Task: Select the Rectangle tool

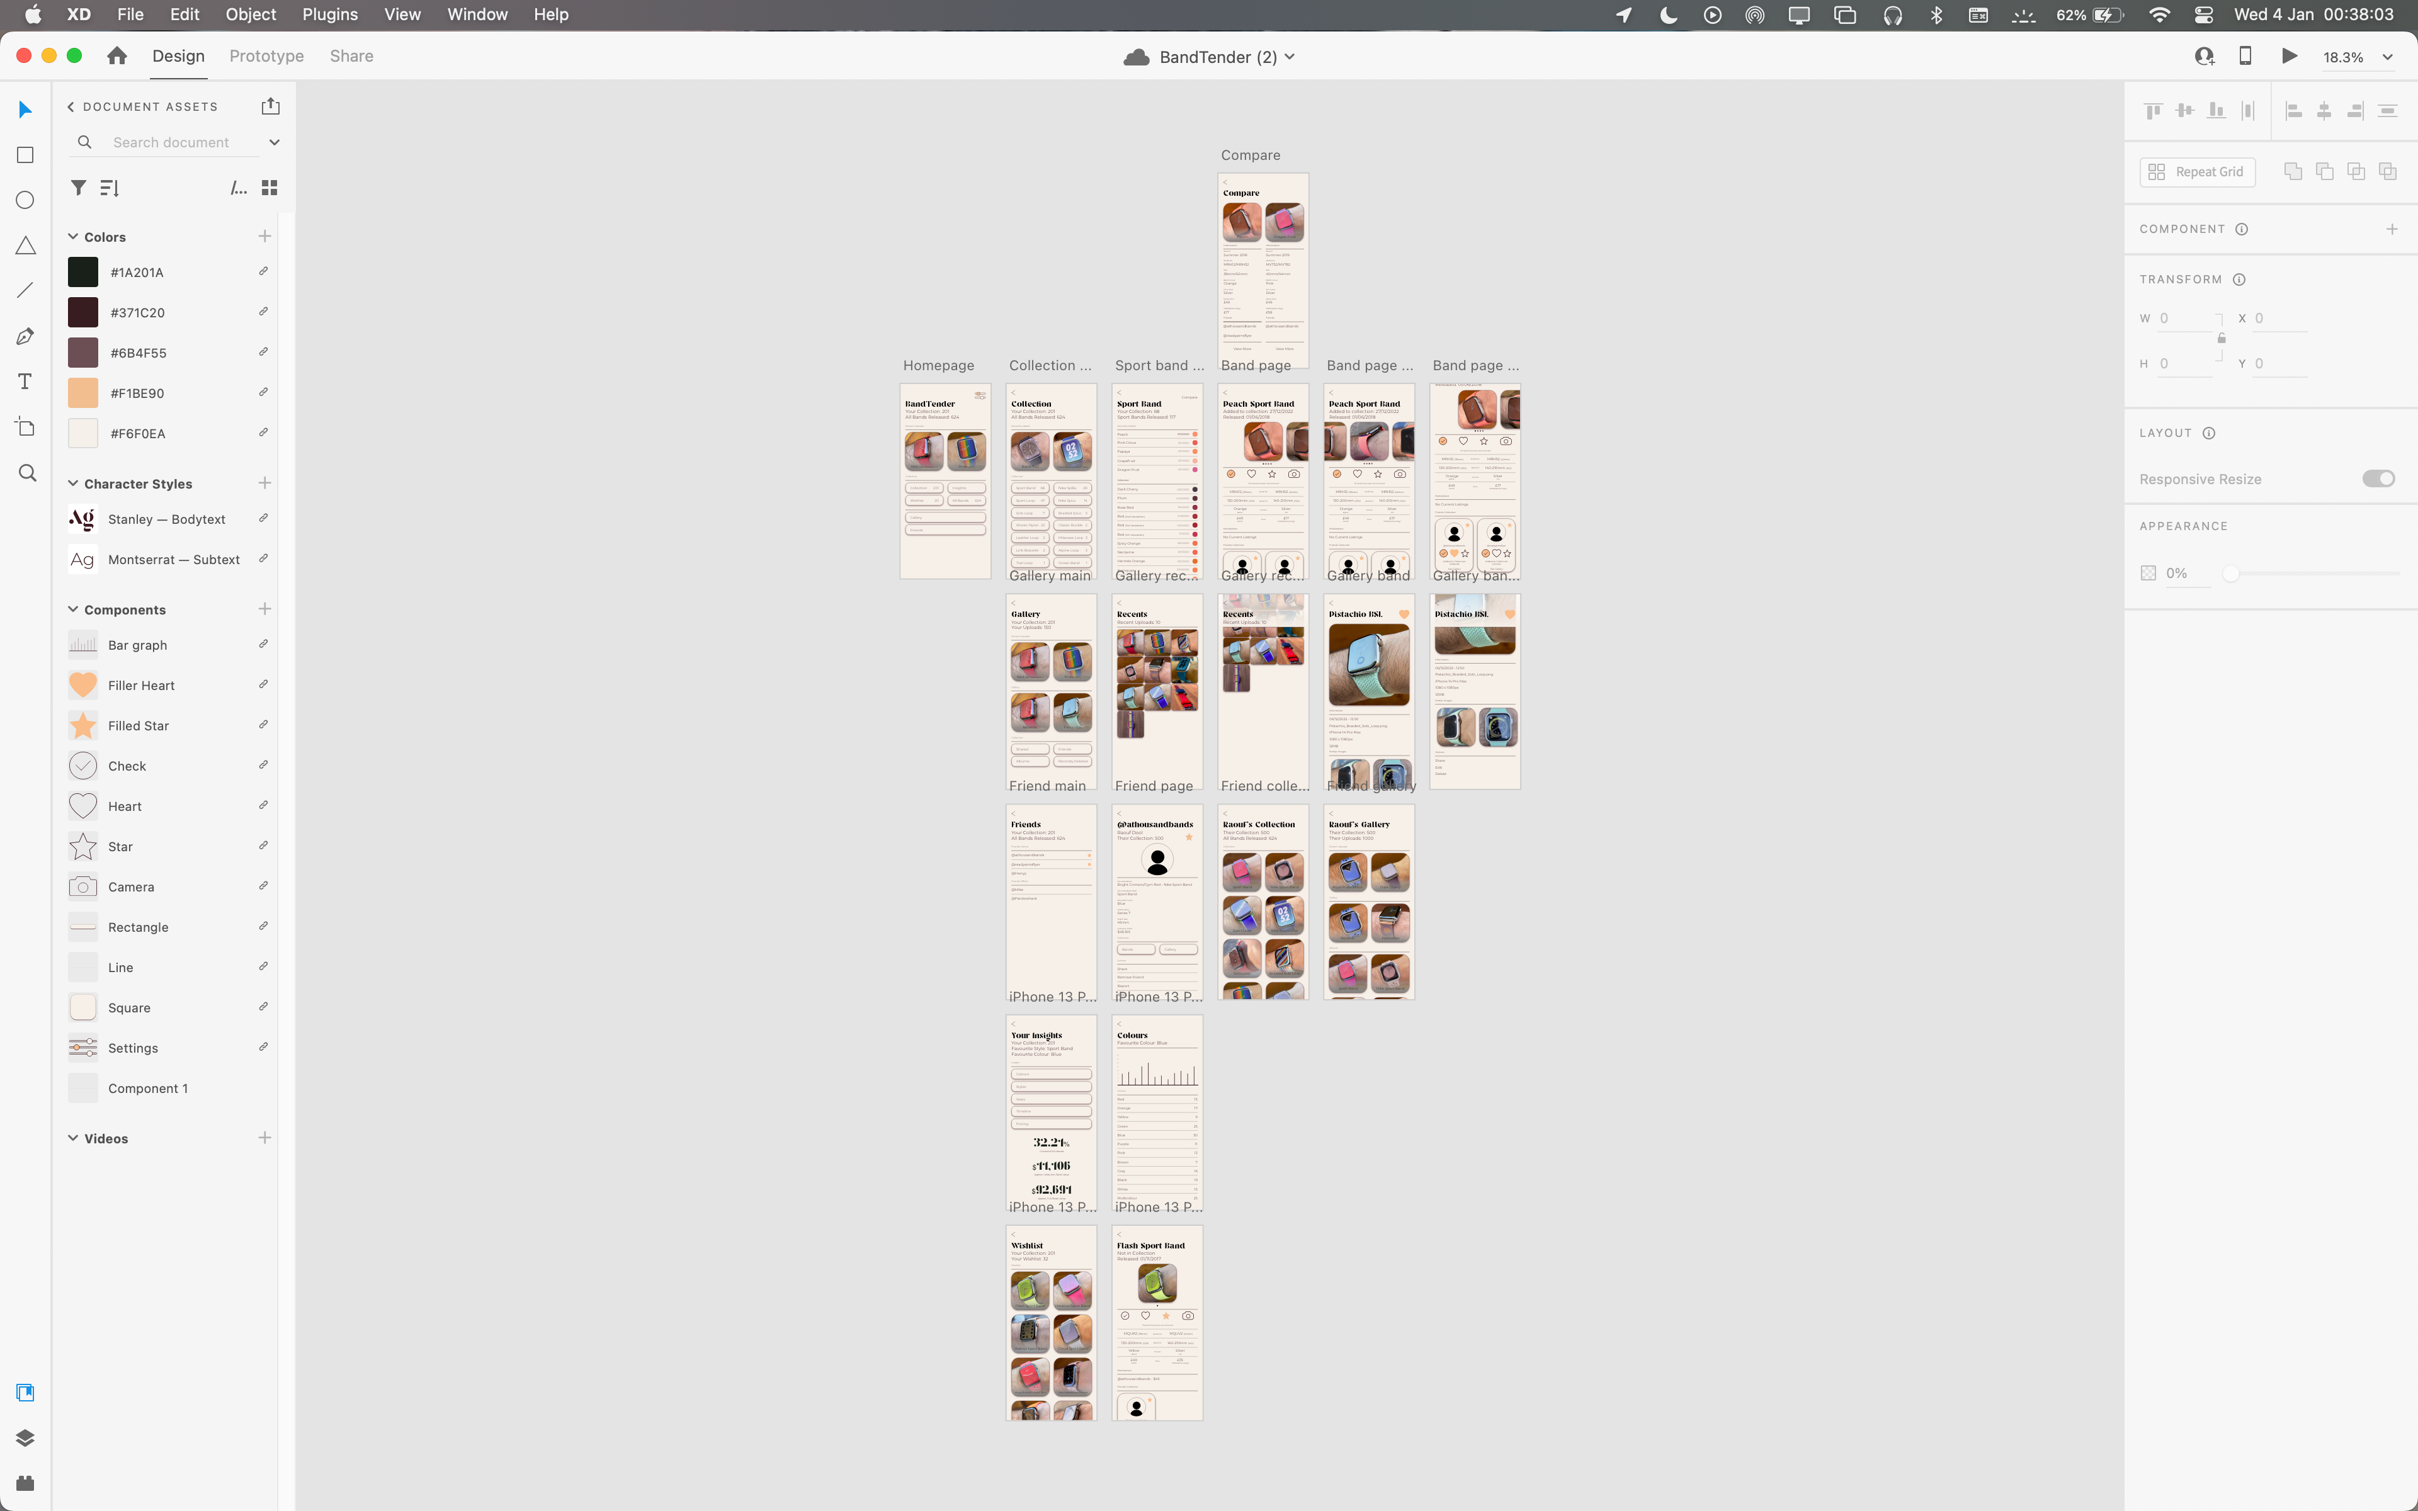Action: tap(26, 155)
